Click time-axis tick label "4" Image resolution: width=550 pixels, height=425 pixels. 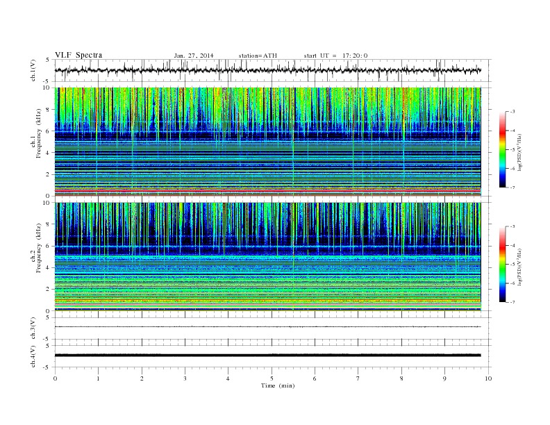pos(228,378)
